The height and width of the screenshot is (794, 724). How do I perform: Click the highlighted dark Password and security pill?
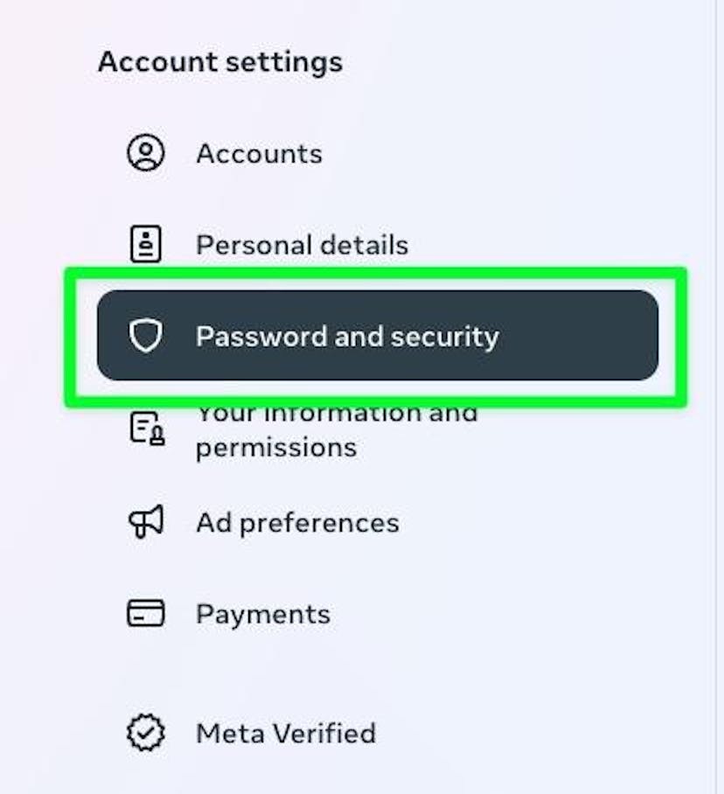(x=378, y=335)
